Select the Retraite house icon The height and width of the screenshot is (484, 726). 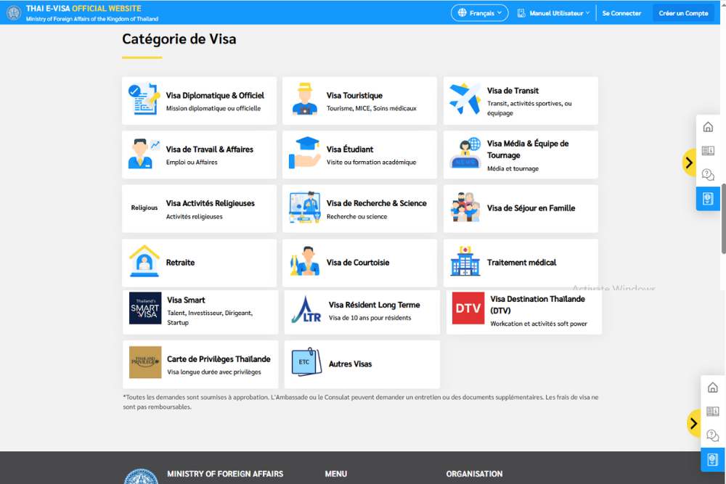(x=144, y=262)
